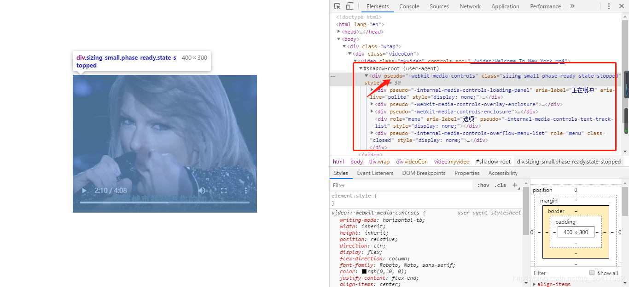The image size is (629, 287).
Task: Open the DevTools kebab menu
Action: (609, 6)
